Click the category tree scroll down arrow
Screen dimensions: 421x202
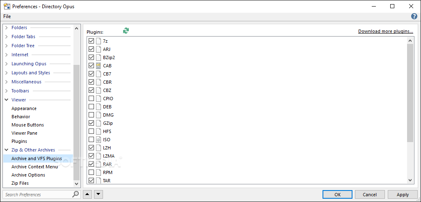point(76,184)
